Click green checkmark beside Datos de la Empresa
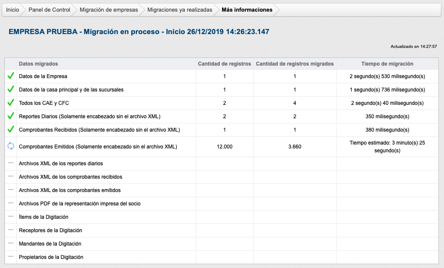444x268 pixels. click(11, 76)
